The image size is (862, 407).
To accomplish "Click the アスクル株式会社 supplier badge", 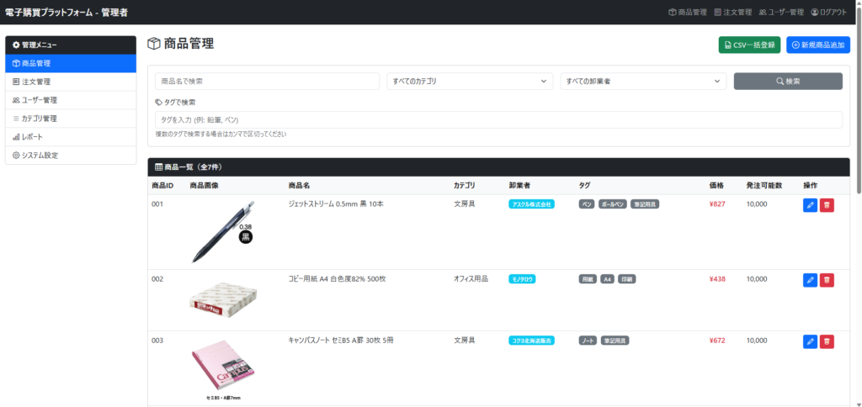I will point(531,204).
